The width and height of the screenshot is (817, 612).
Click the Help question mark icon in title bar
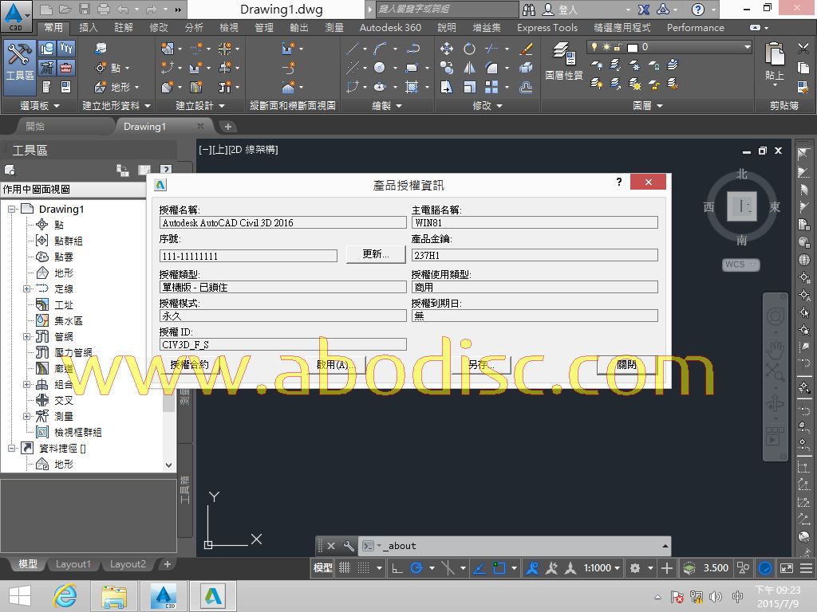697,9
